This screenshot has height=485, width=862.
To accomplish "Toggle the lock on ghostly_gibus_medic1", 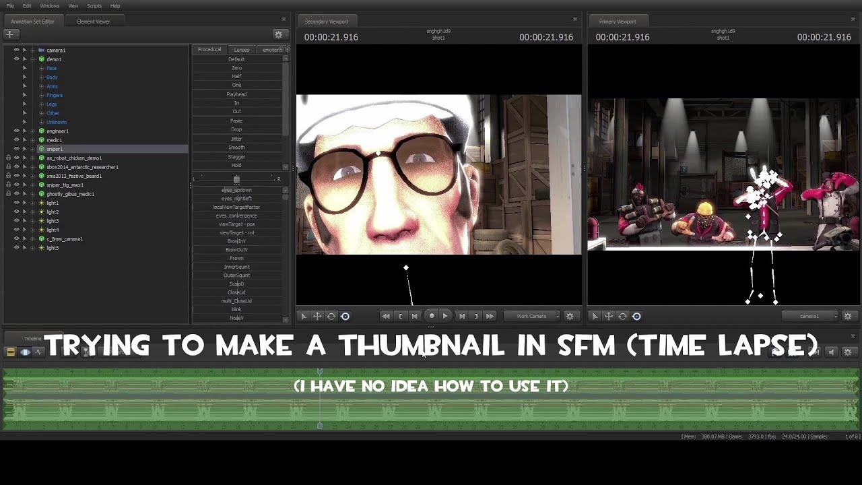I will point(8,194).
